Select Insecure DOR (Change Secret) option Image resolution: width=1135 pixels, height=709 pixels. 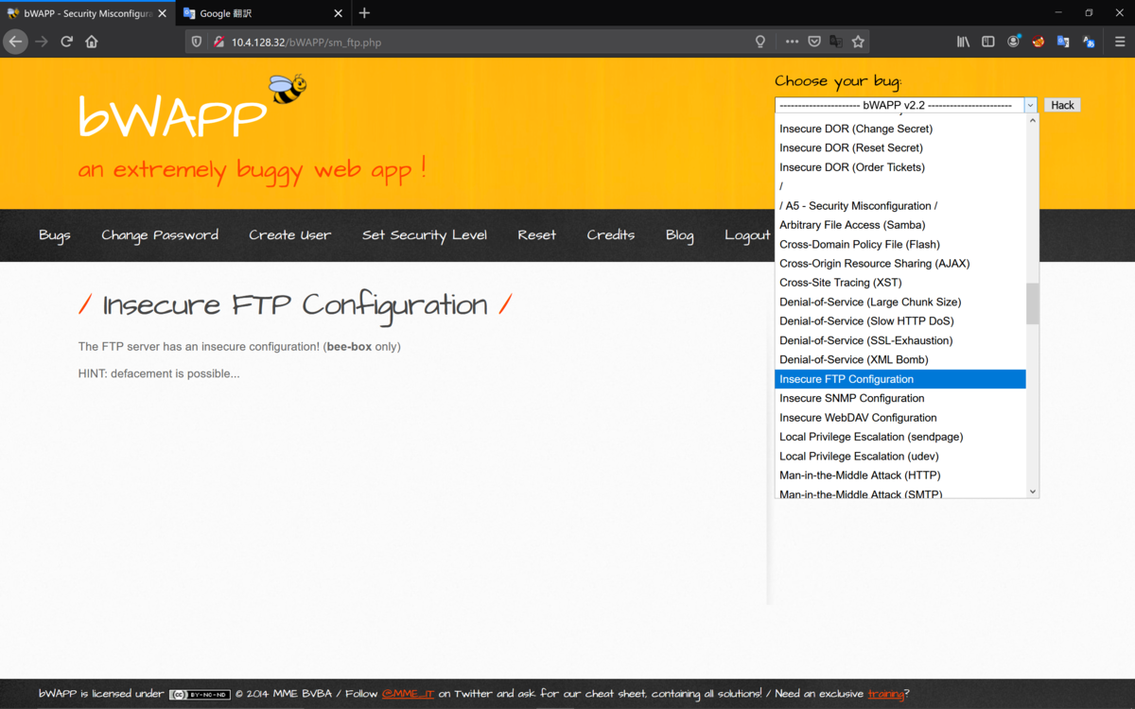(x=900, y=129)
